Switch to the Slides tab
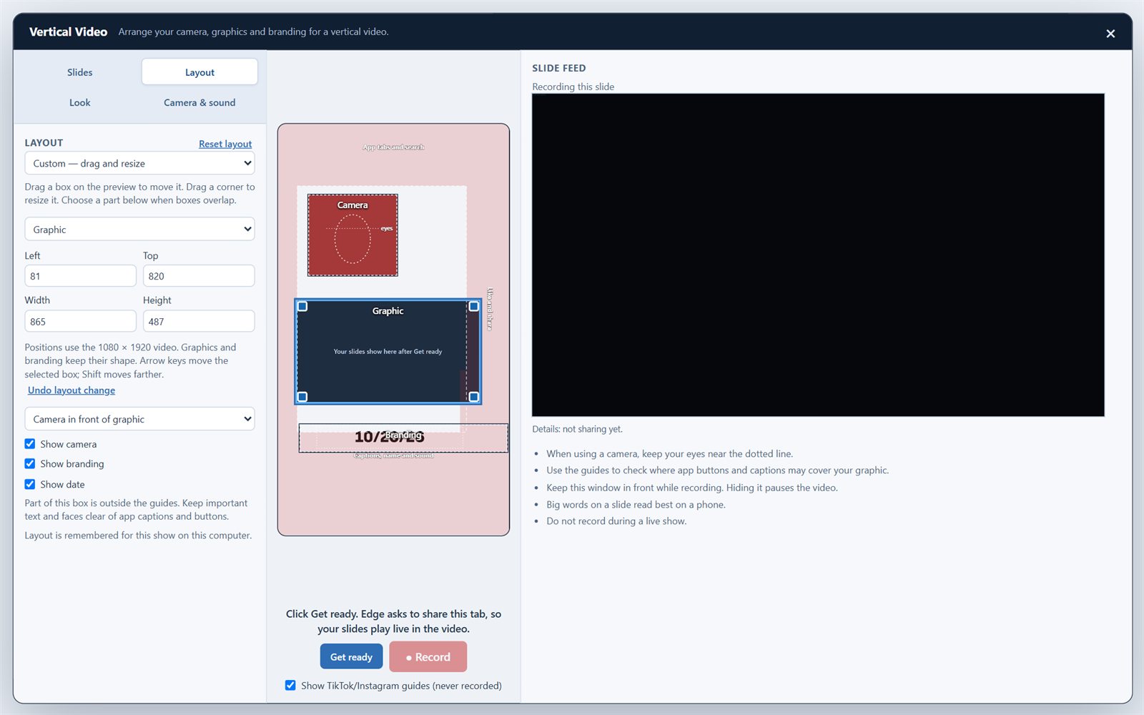Viewport: 1144px width, 715px height. [x=79, y=72]
